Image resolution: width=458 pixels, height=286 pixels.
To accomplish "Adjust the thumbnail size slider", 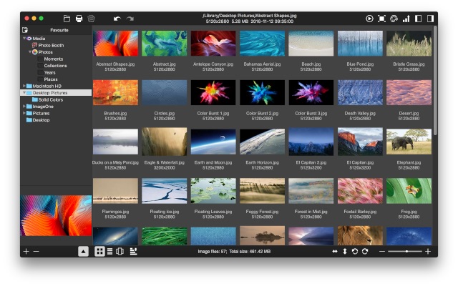I will [405, 251].
